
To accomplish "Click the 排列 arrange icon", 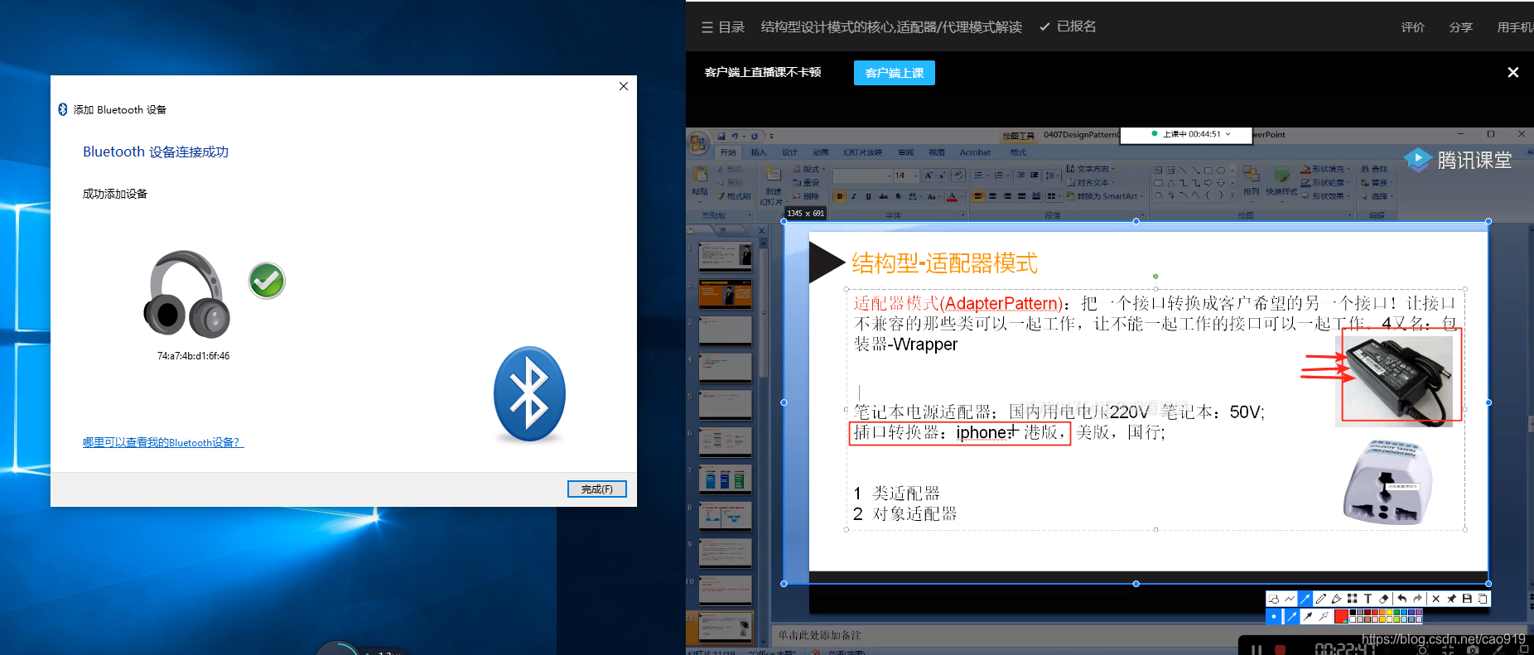I will point(1251,174).
